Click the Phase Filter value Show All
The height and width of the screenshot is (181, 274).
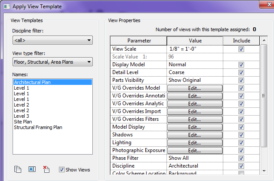pos(179,158)
